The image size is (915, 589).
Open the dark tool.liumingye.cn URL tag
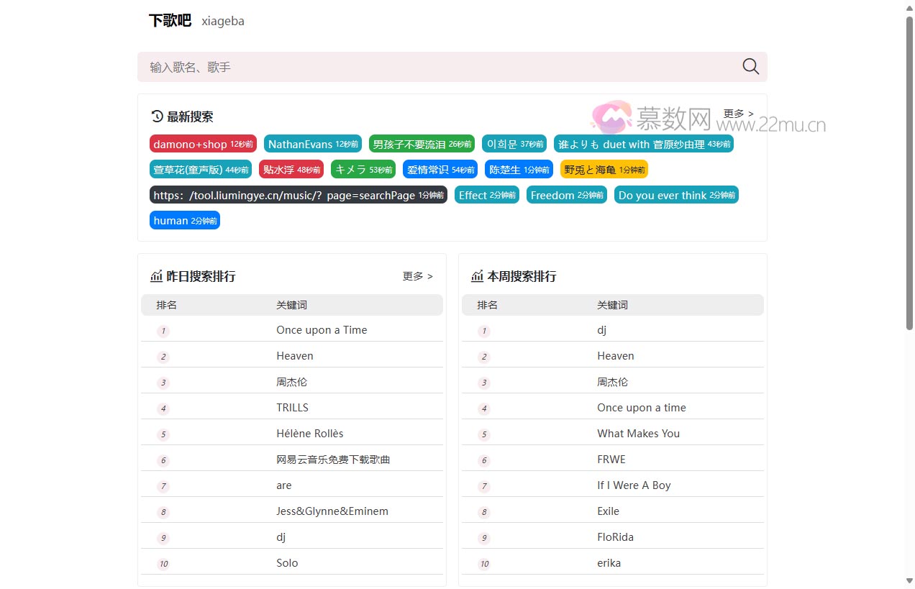tap(298, 195)
